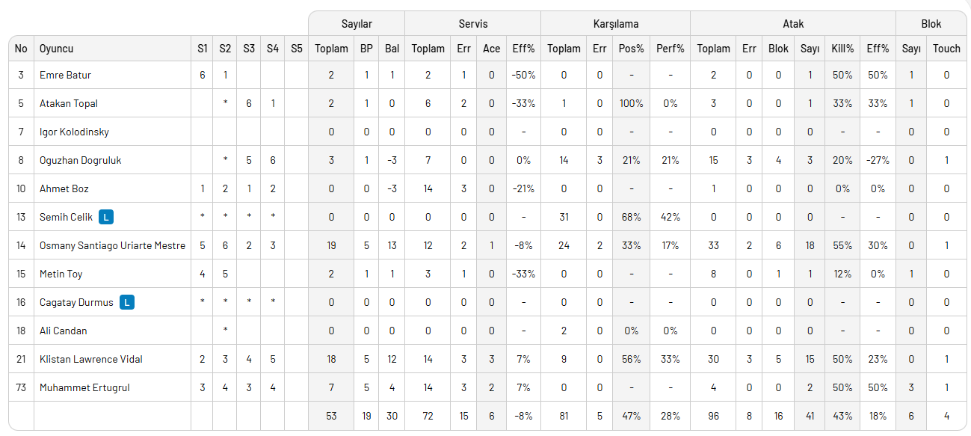
Task: Sort by the Oyuncu column header
Action: click(x=57, y=49)
